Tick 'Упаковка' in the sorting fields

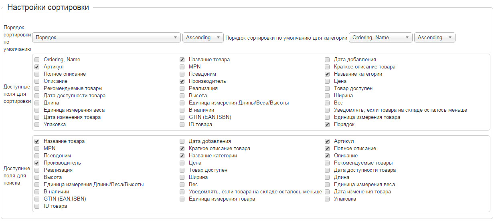(37, 125)
